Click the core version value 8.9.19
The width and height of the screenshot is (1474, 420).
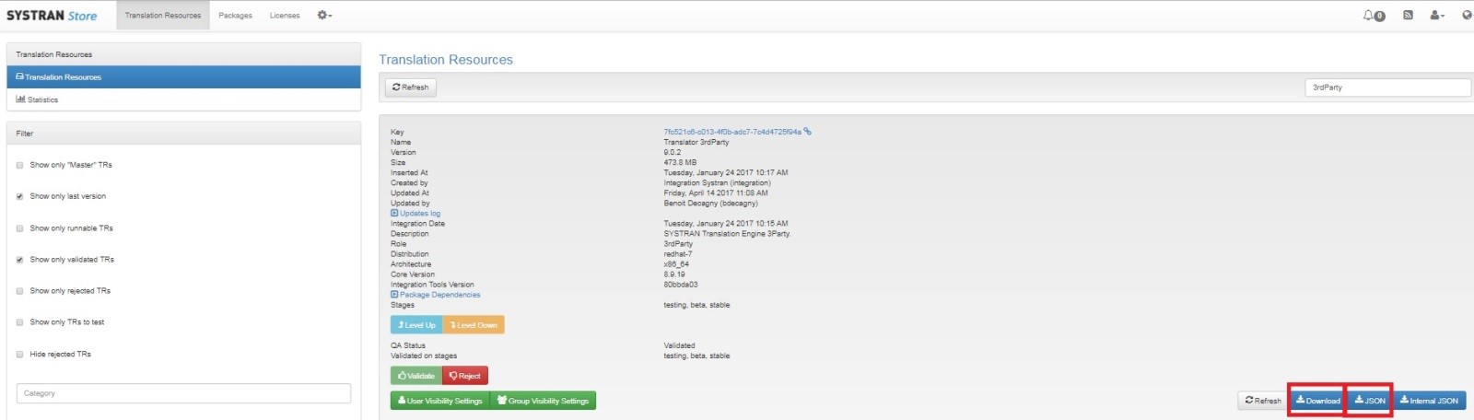coord(674,274)
